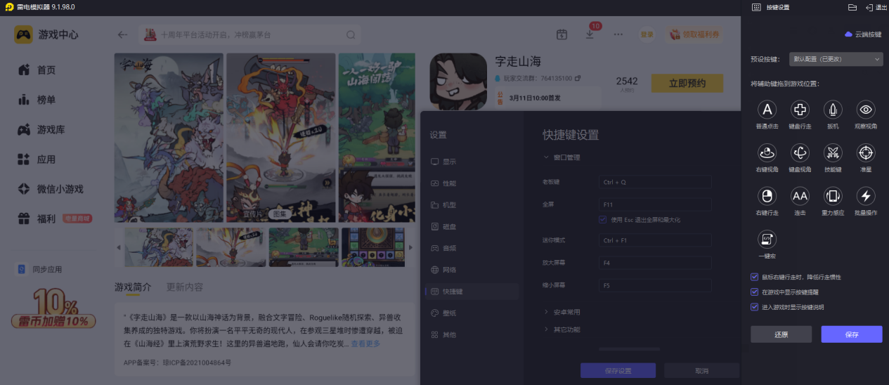Toggle 鼠标右键行走时降低行走惯性 checkbox
Screen dimensions: 889x385
[x=754, y=277]
